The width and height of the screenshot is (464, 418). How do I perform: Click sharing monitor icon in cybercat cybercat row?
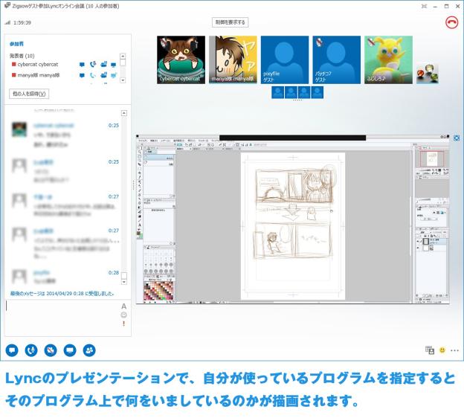[x=114, y=65]
